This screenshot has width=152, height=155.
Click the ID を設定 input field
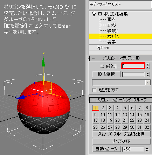click(133, 66)
